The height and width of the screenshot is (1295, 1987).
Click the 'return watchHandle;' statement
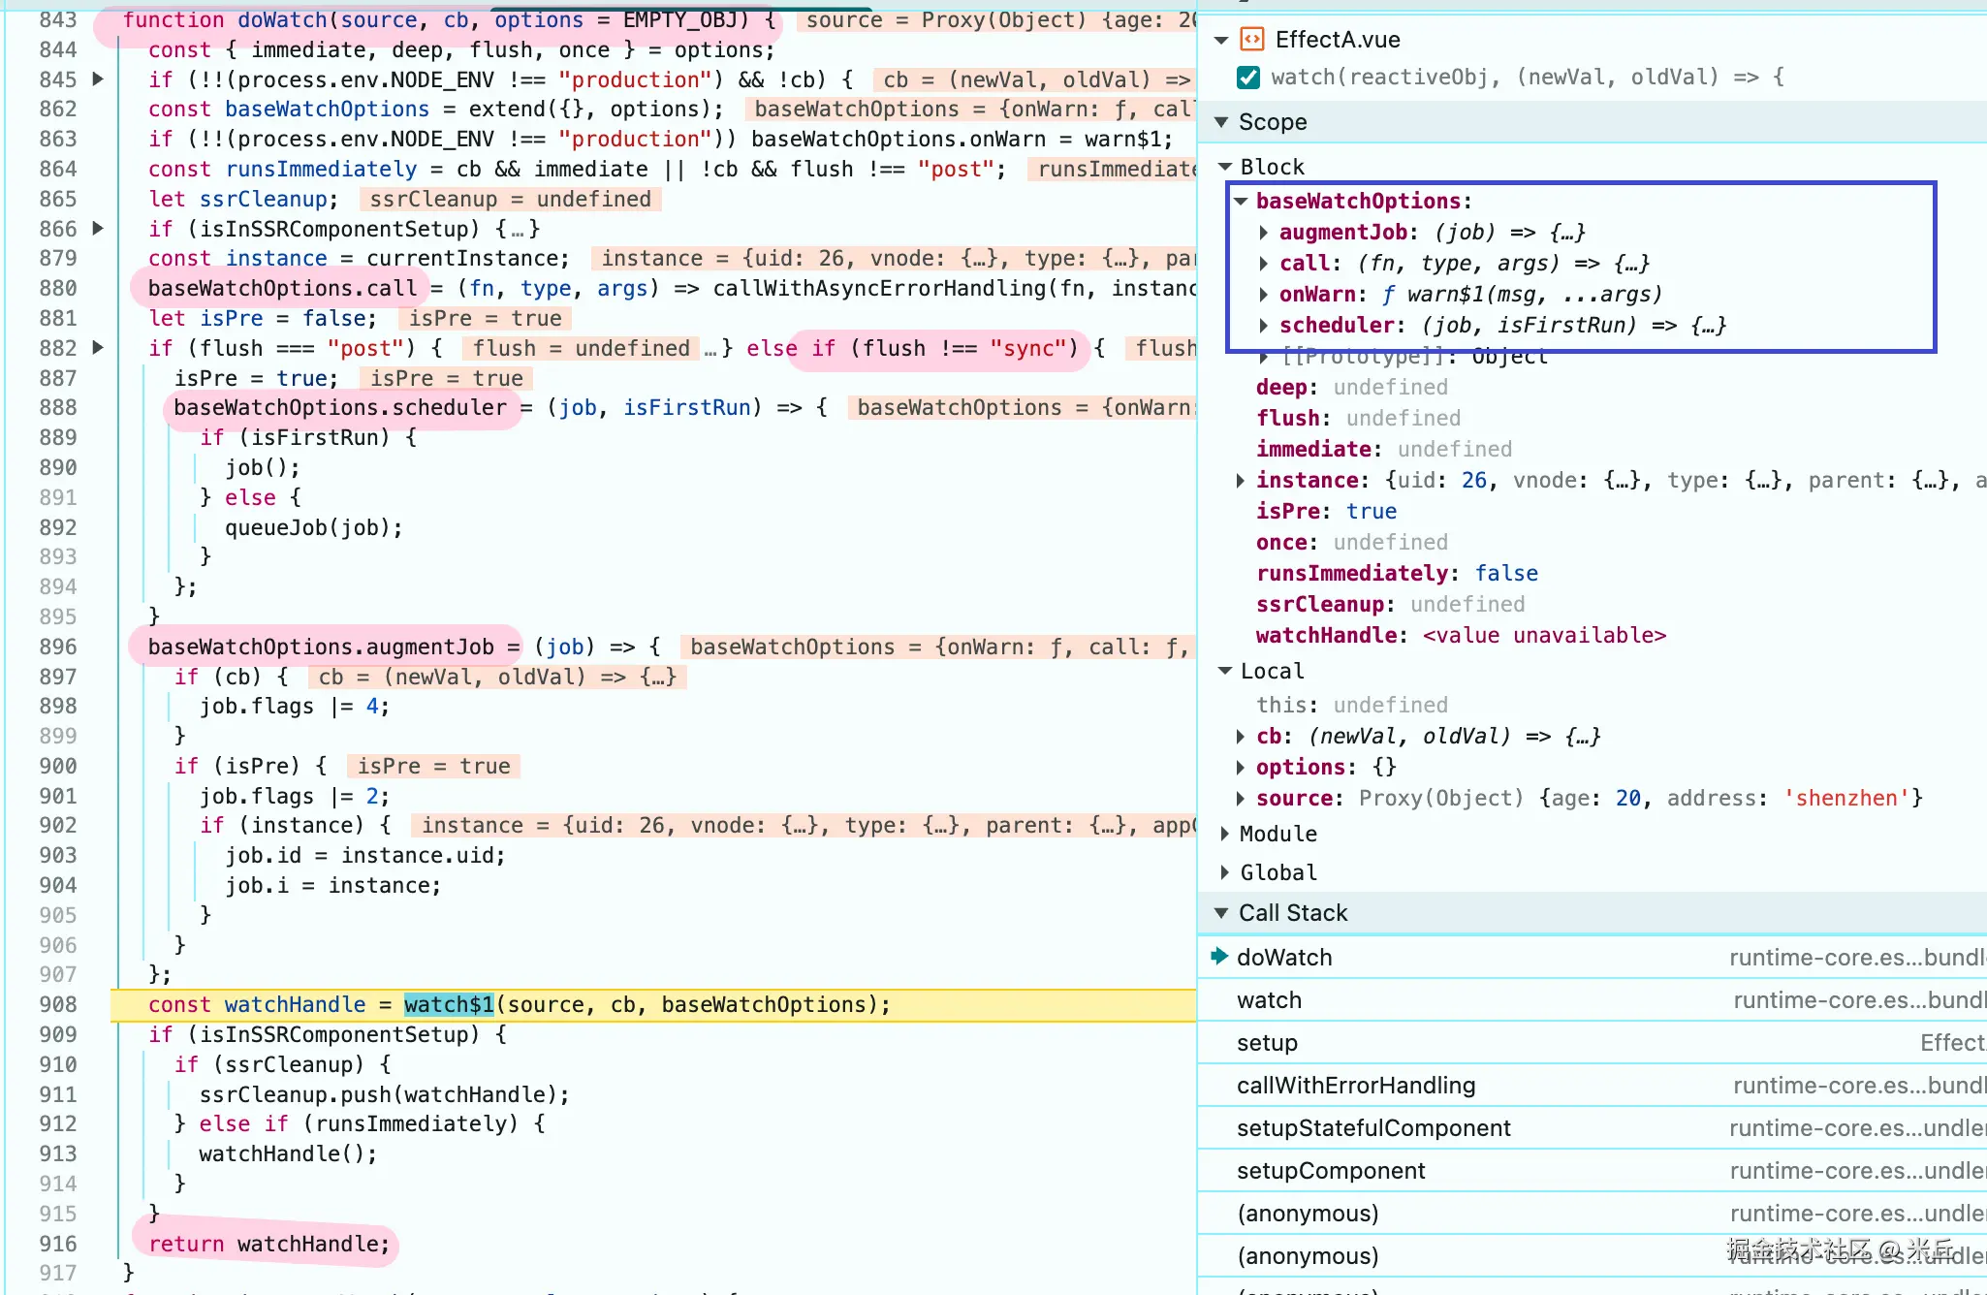click(268, 1244)
